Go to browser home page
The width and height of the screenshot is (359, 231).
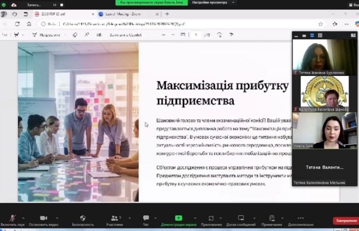[29, 24]
